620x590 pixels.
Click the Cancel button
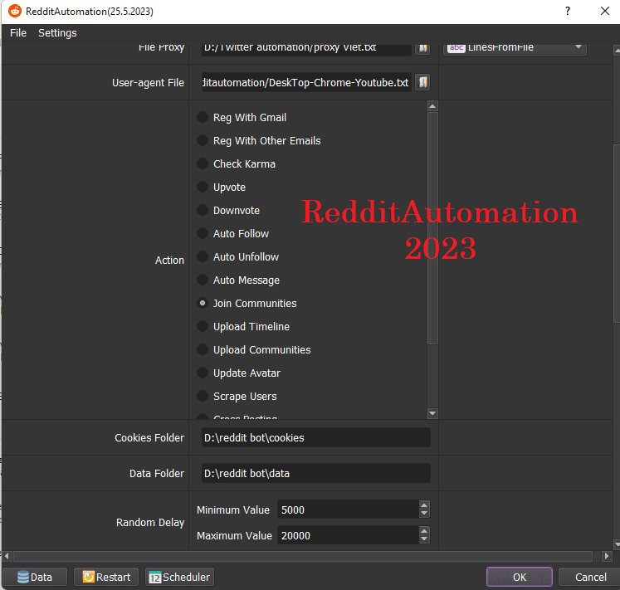point(590,577)
